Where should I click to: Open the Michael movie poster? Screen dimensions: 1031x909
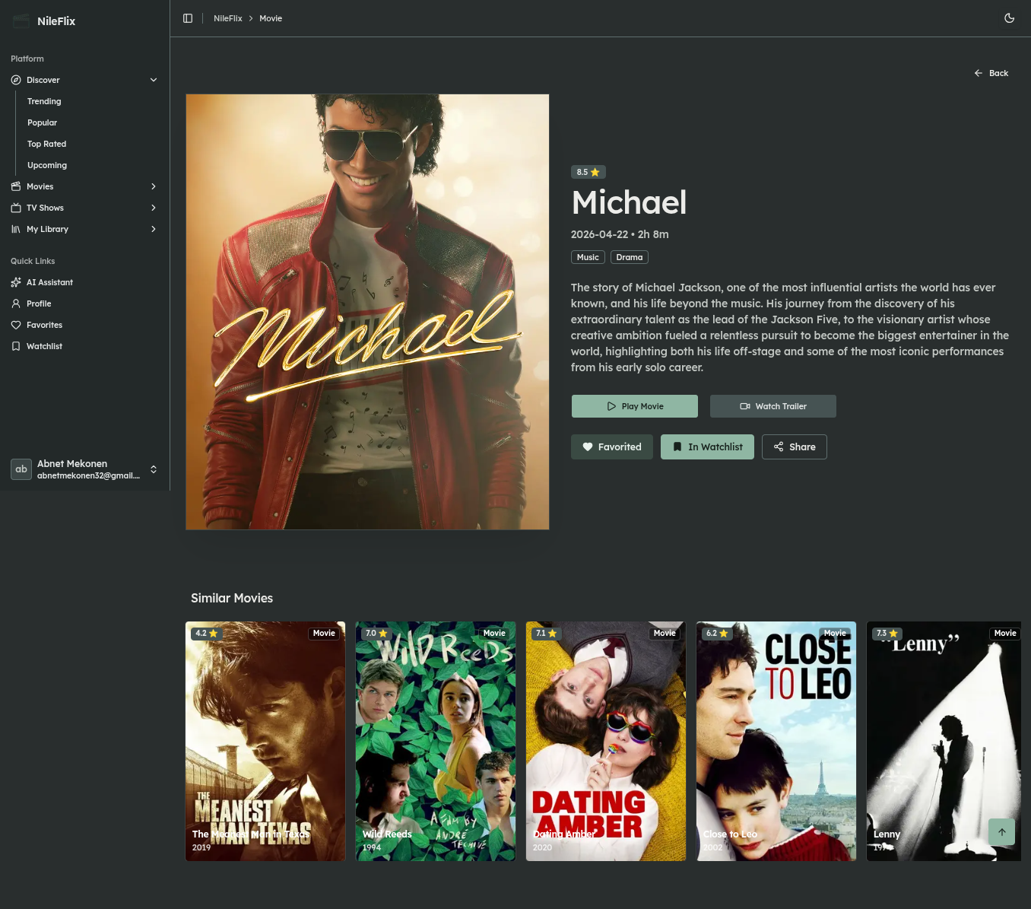click(x=367, y=312)
